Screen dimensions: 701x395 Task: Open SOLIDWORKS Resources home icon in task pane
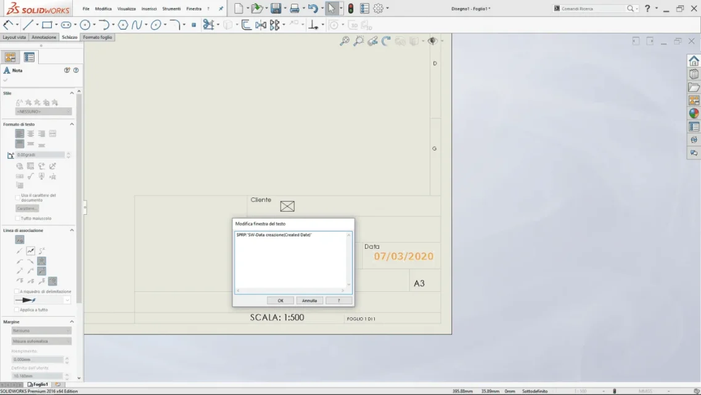click(x=694, y=60)
